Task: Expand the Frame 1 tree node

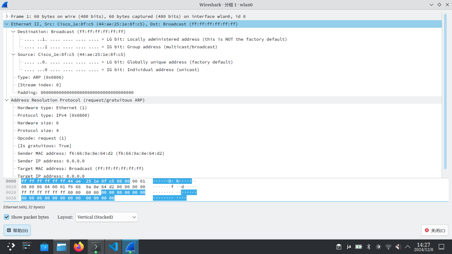Action: coord(7,16)
